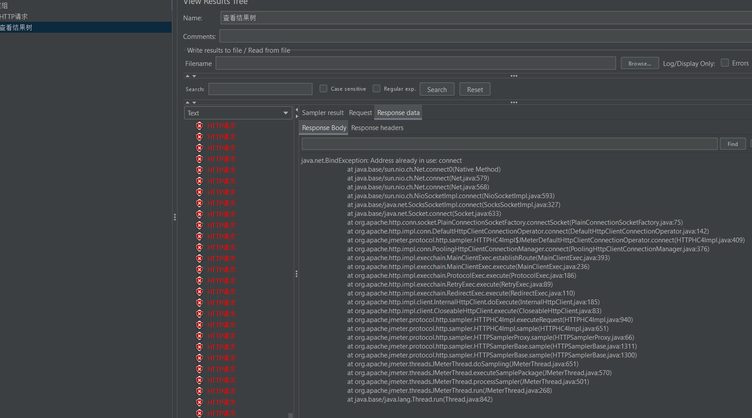
Task: Open the file chooser with Browse...
Action: [640, 63]
